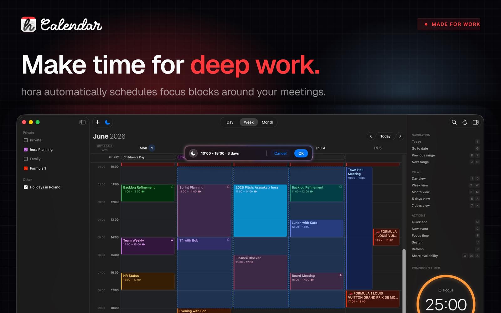
Task: Select Search in the Actions list
Action: tap(446, 242)
